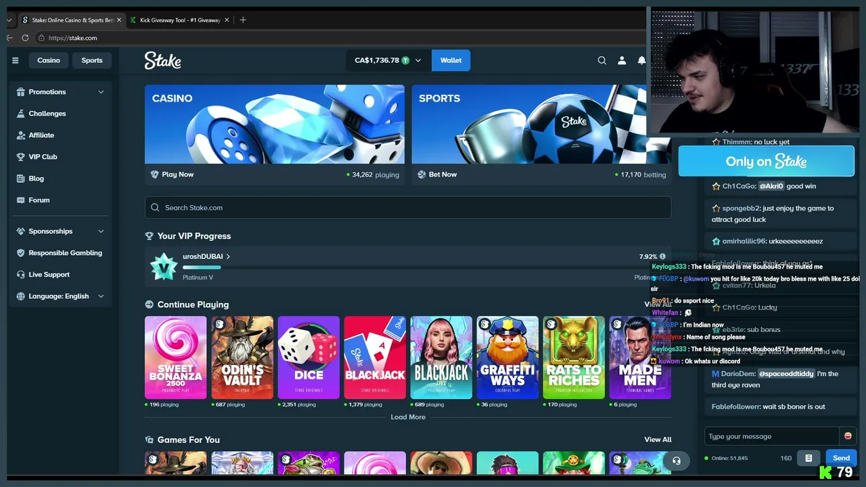Focus the Search Stake.com field
This screenshot has width=866, height=487.
(x=408, y=208)
